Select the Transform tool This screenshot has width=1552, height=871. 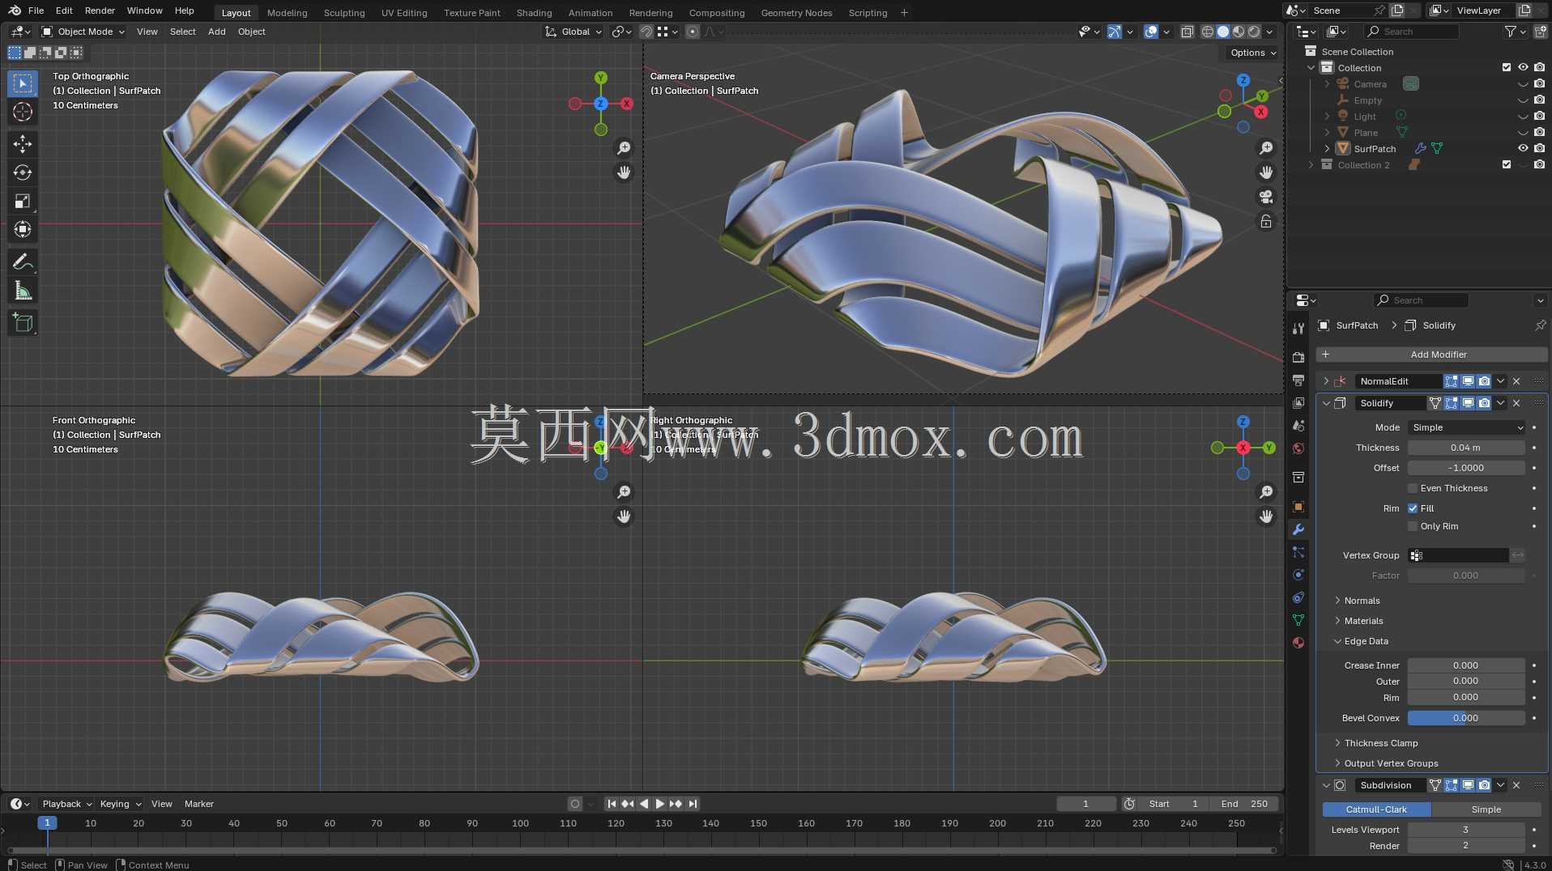(23, 229)
